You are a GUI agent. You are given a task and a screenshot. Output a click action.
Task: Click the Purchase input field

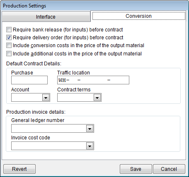(x=29, y=80)
